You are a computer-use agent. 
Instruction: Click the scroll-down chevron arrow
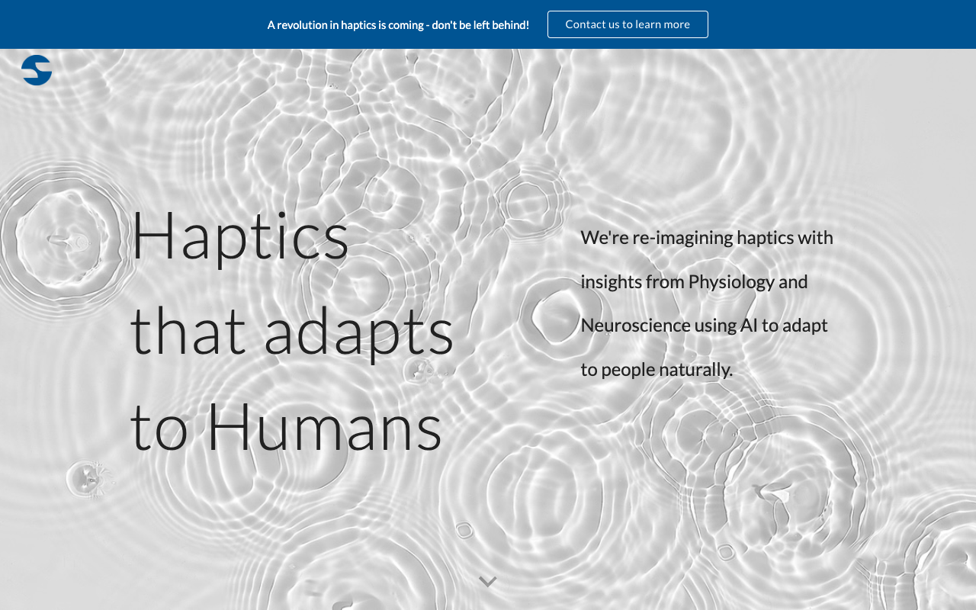[x=488, y=582]
